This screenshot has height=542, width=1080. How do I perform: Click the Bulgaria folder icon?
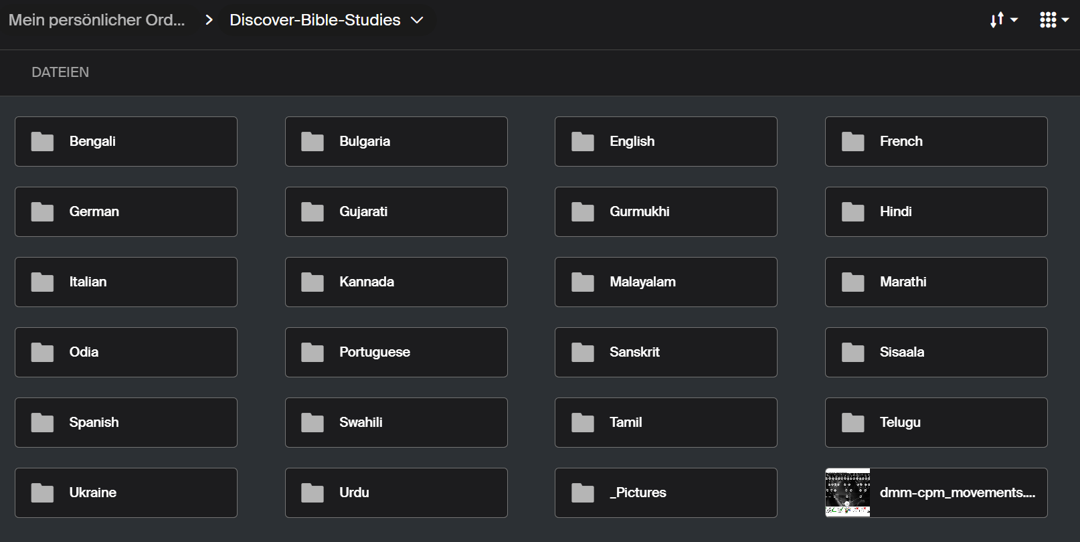312,141
